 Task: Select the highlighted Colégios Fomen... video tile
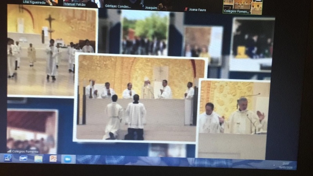click(x=243, y=7)
